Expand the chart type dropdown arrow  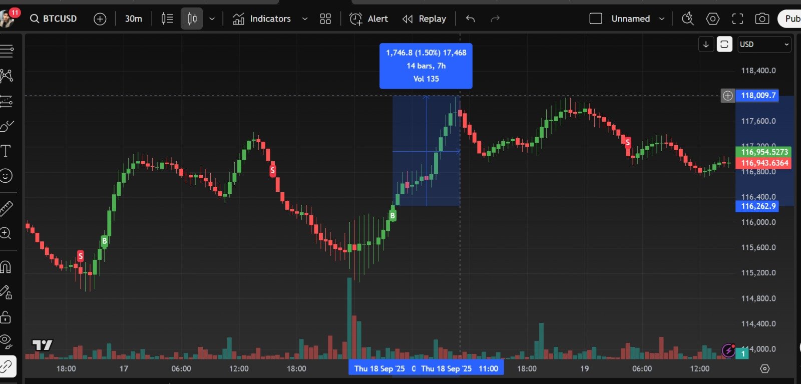click(x=212, y=19)
